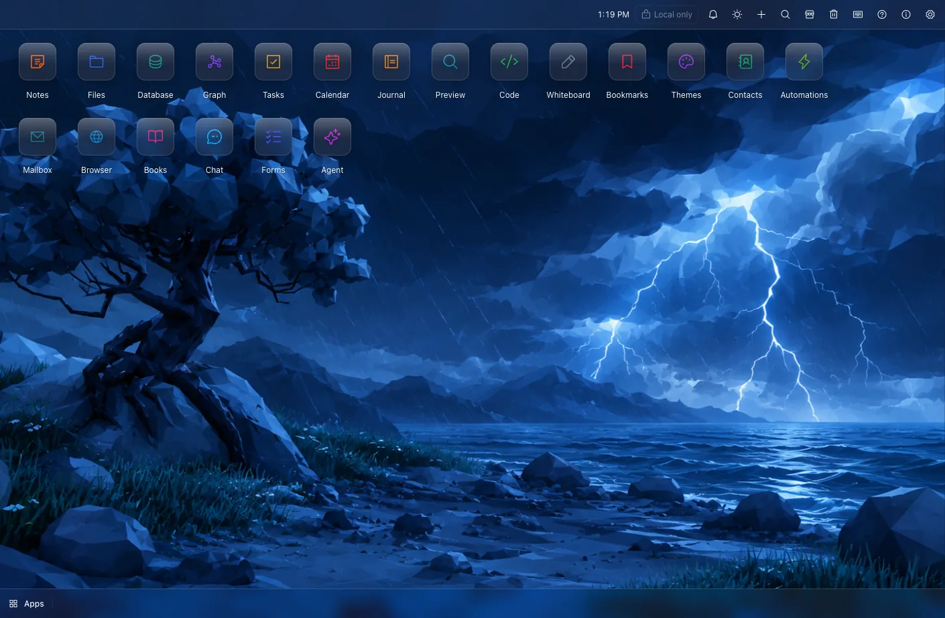Open the notifications bell

[713, 14]
